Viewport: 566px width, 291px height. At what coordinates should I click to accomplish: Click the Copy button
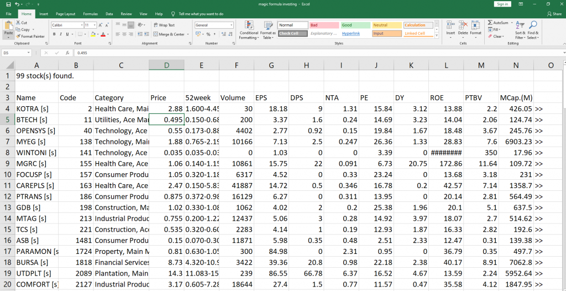coord(23,30)
